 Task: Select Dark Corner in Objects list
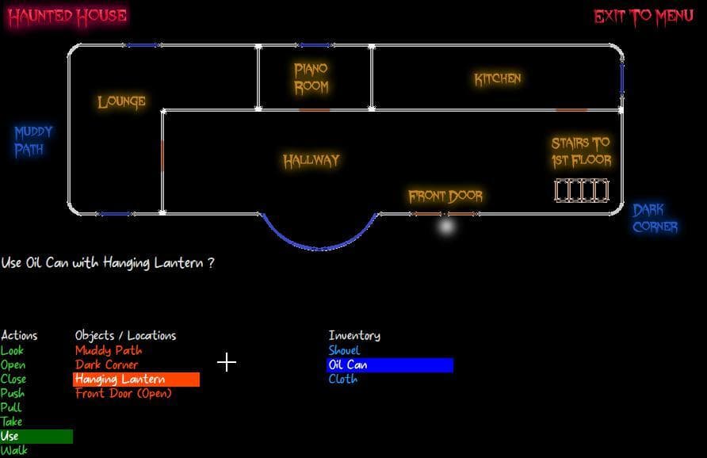point(107,364)
